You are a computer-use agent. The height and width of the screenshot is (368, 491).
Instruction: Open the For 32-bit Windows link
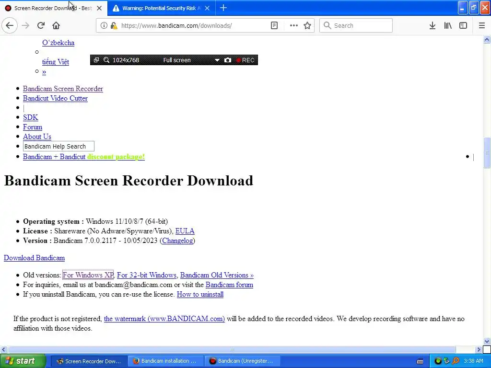click(147, 275)
